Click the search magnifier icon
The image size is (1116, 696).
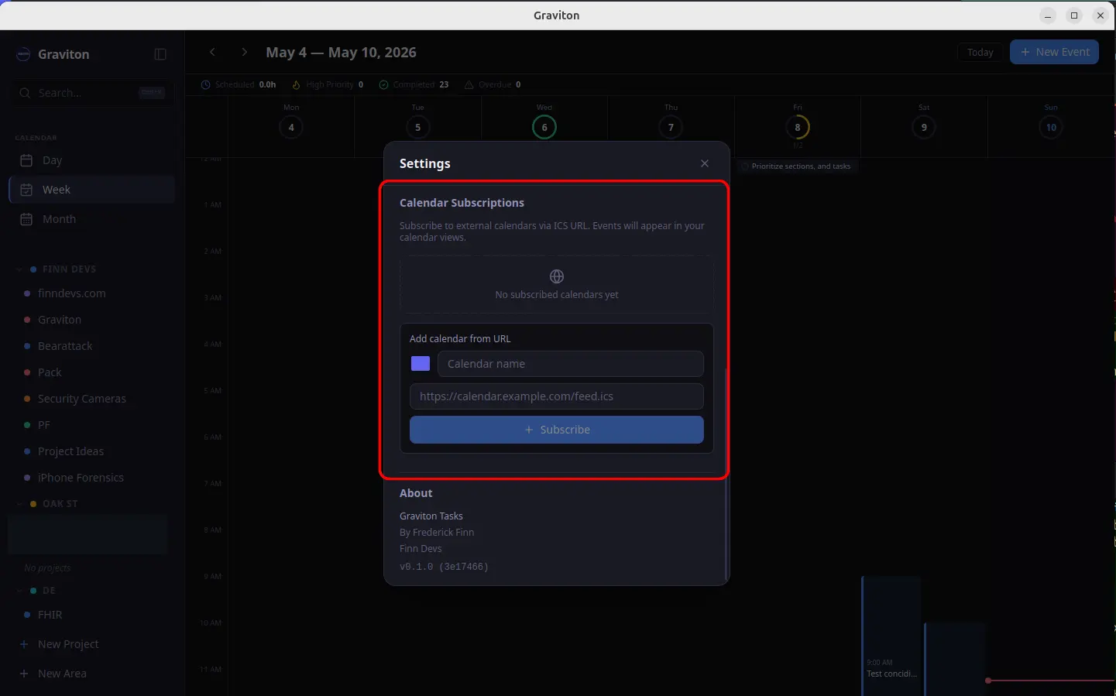(25, 93)
